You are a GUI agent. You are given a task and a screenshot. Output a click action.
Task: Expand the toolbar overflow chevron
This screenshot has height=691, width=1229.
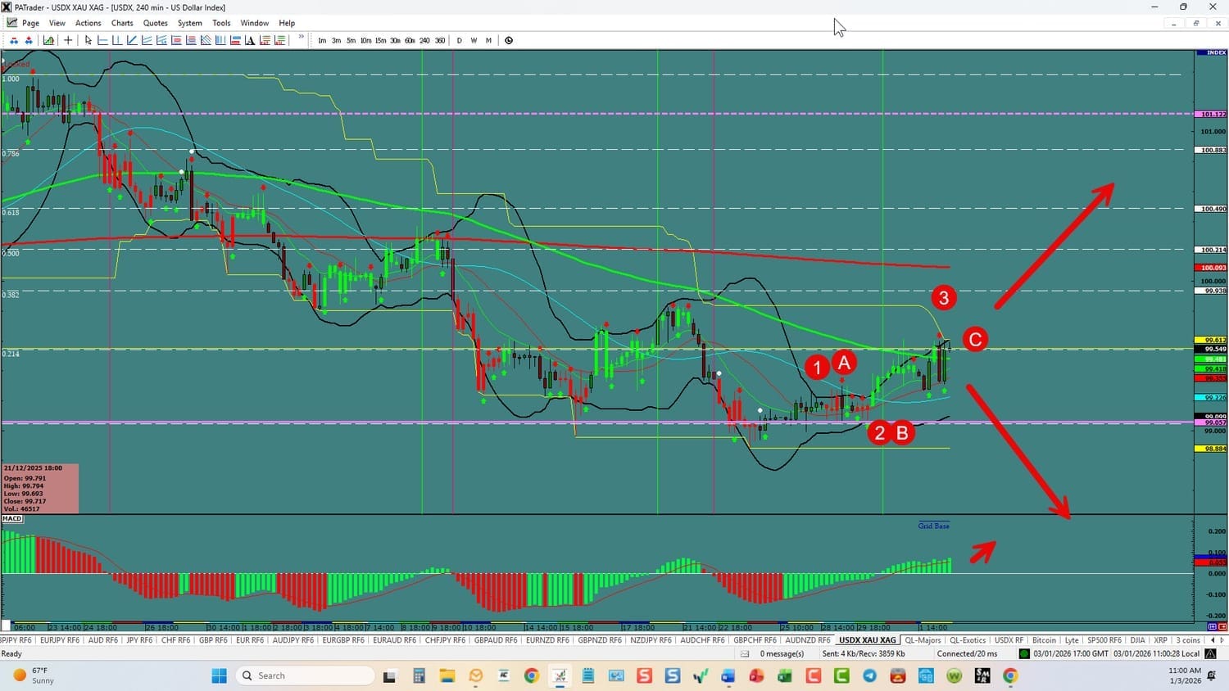[301, 38]
